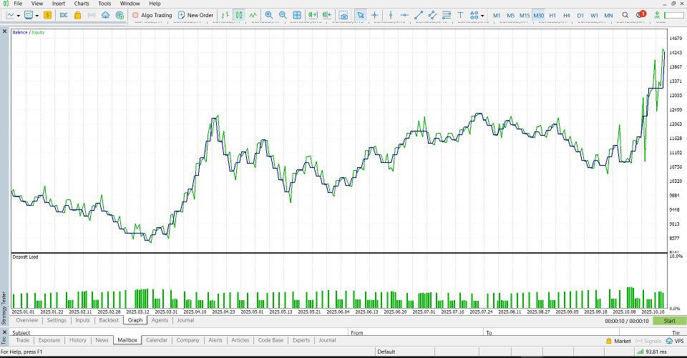Select the arrow cursor tool
Image resolution: width=687 pixels, height=358 pixels.
point(361,15)
